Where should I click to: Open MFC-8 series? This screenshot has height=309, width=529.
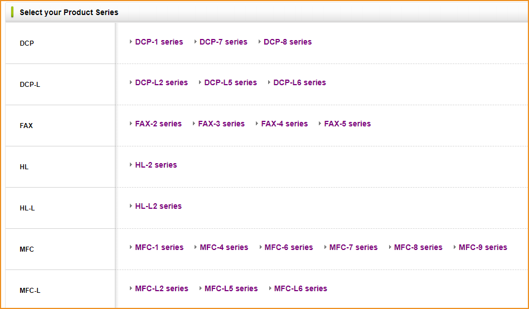pos(418,247)
